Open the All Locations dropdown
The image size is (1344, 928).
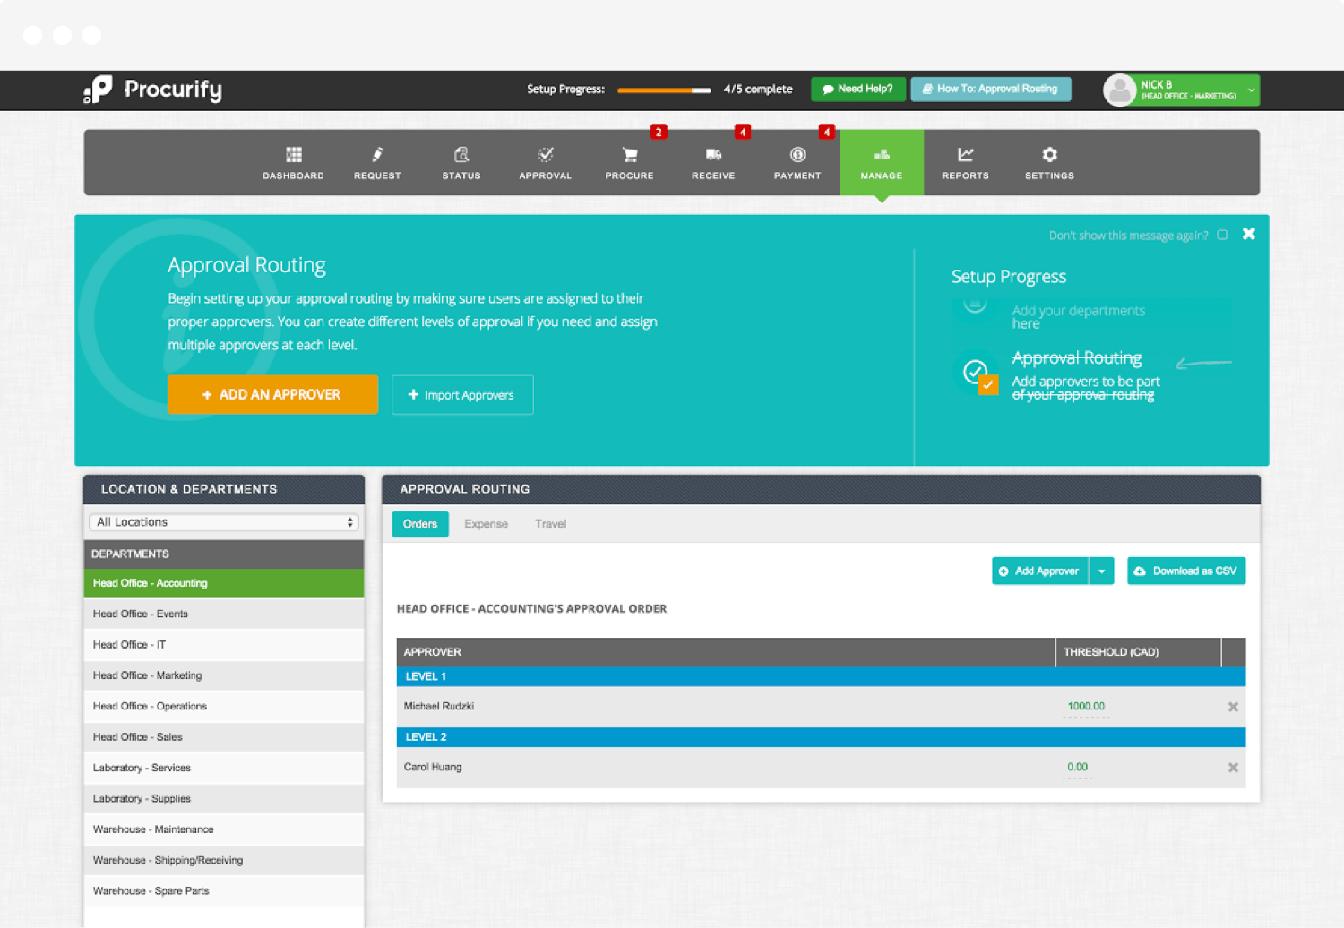pos(224,522)
